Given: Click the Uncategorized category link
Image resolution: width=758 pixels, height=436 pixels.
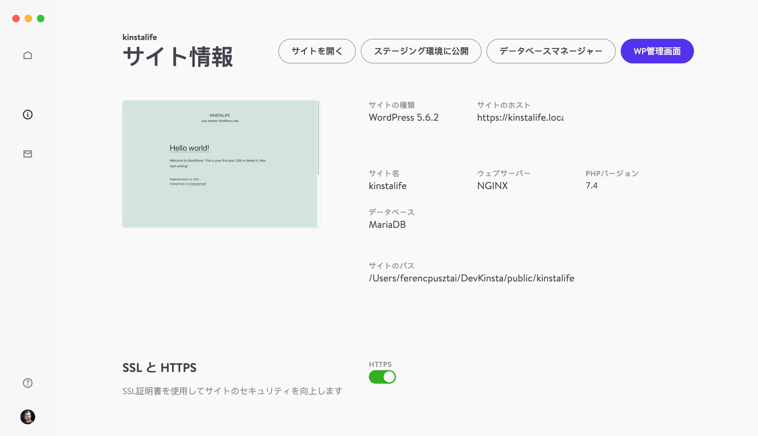Looking at the screenshot, I should point(197,184).
